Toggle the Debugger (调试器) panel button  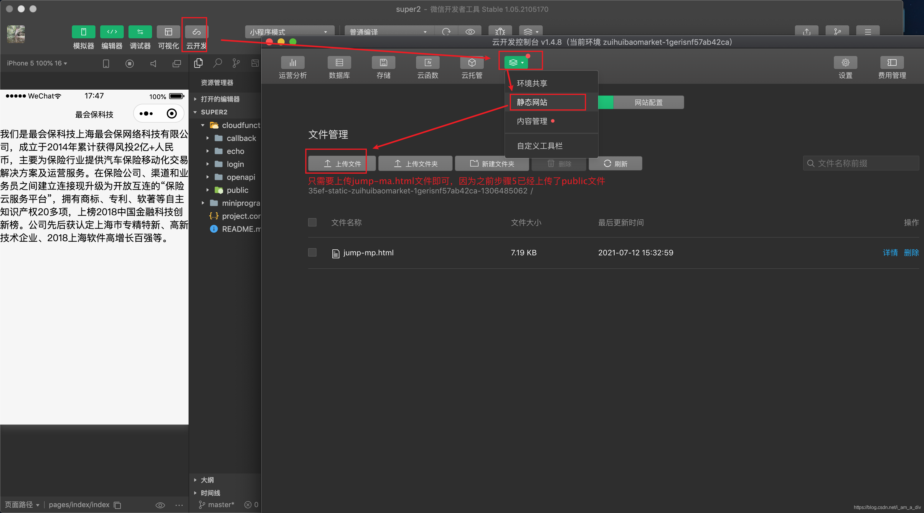[x=140, y=32]
